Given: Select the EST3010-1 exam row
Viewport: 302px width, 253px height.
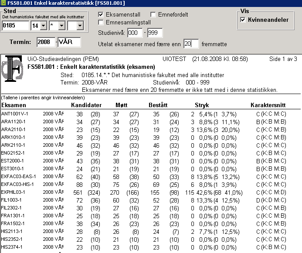Looking at the screenshot, I should click(144, 169).
